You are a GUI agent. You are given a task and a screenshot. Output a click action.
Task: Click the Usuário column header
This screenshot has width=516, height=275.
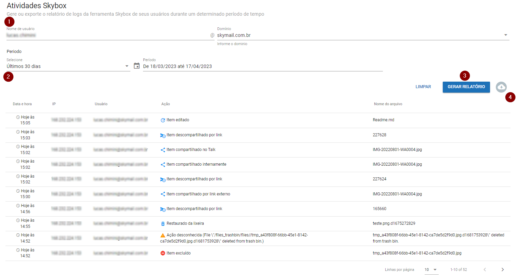[101, 104]
